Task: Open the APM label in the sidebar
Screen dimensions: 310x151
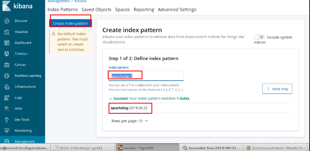Action: pos(18,109)
